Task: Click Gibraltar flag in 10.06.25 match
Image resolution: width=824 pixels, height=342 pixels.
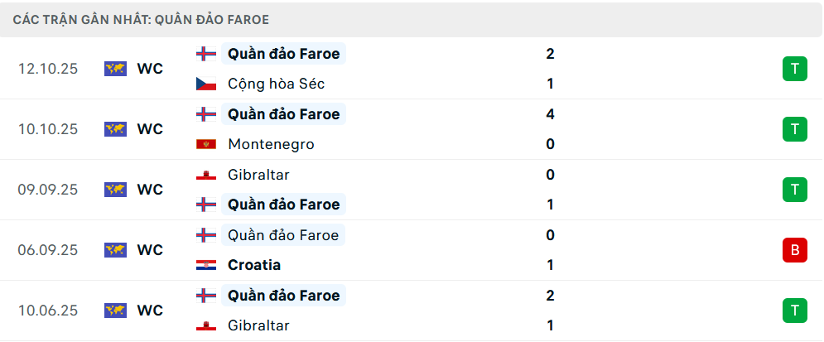Action: 205,325
